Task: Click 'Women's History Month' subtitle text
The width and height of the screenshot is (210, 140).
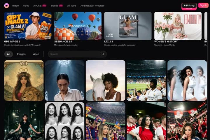Action: [x=164, y=45]
